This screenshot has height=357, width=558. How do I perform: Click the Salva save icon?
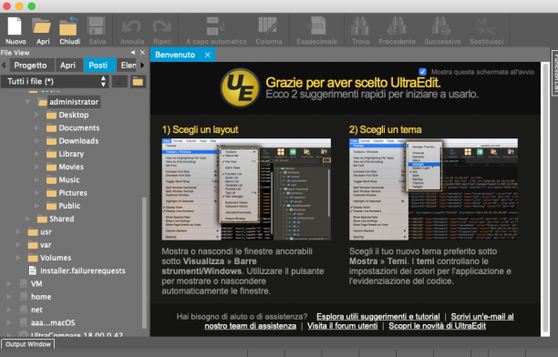97,31
